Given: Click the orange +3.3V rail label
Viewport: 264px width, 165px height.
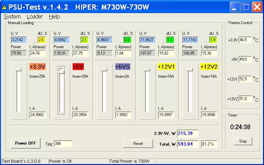Looking at the screenshot, I should tap(38, 67).
